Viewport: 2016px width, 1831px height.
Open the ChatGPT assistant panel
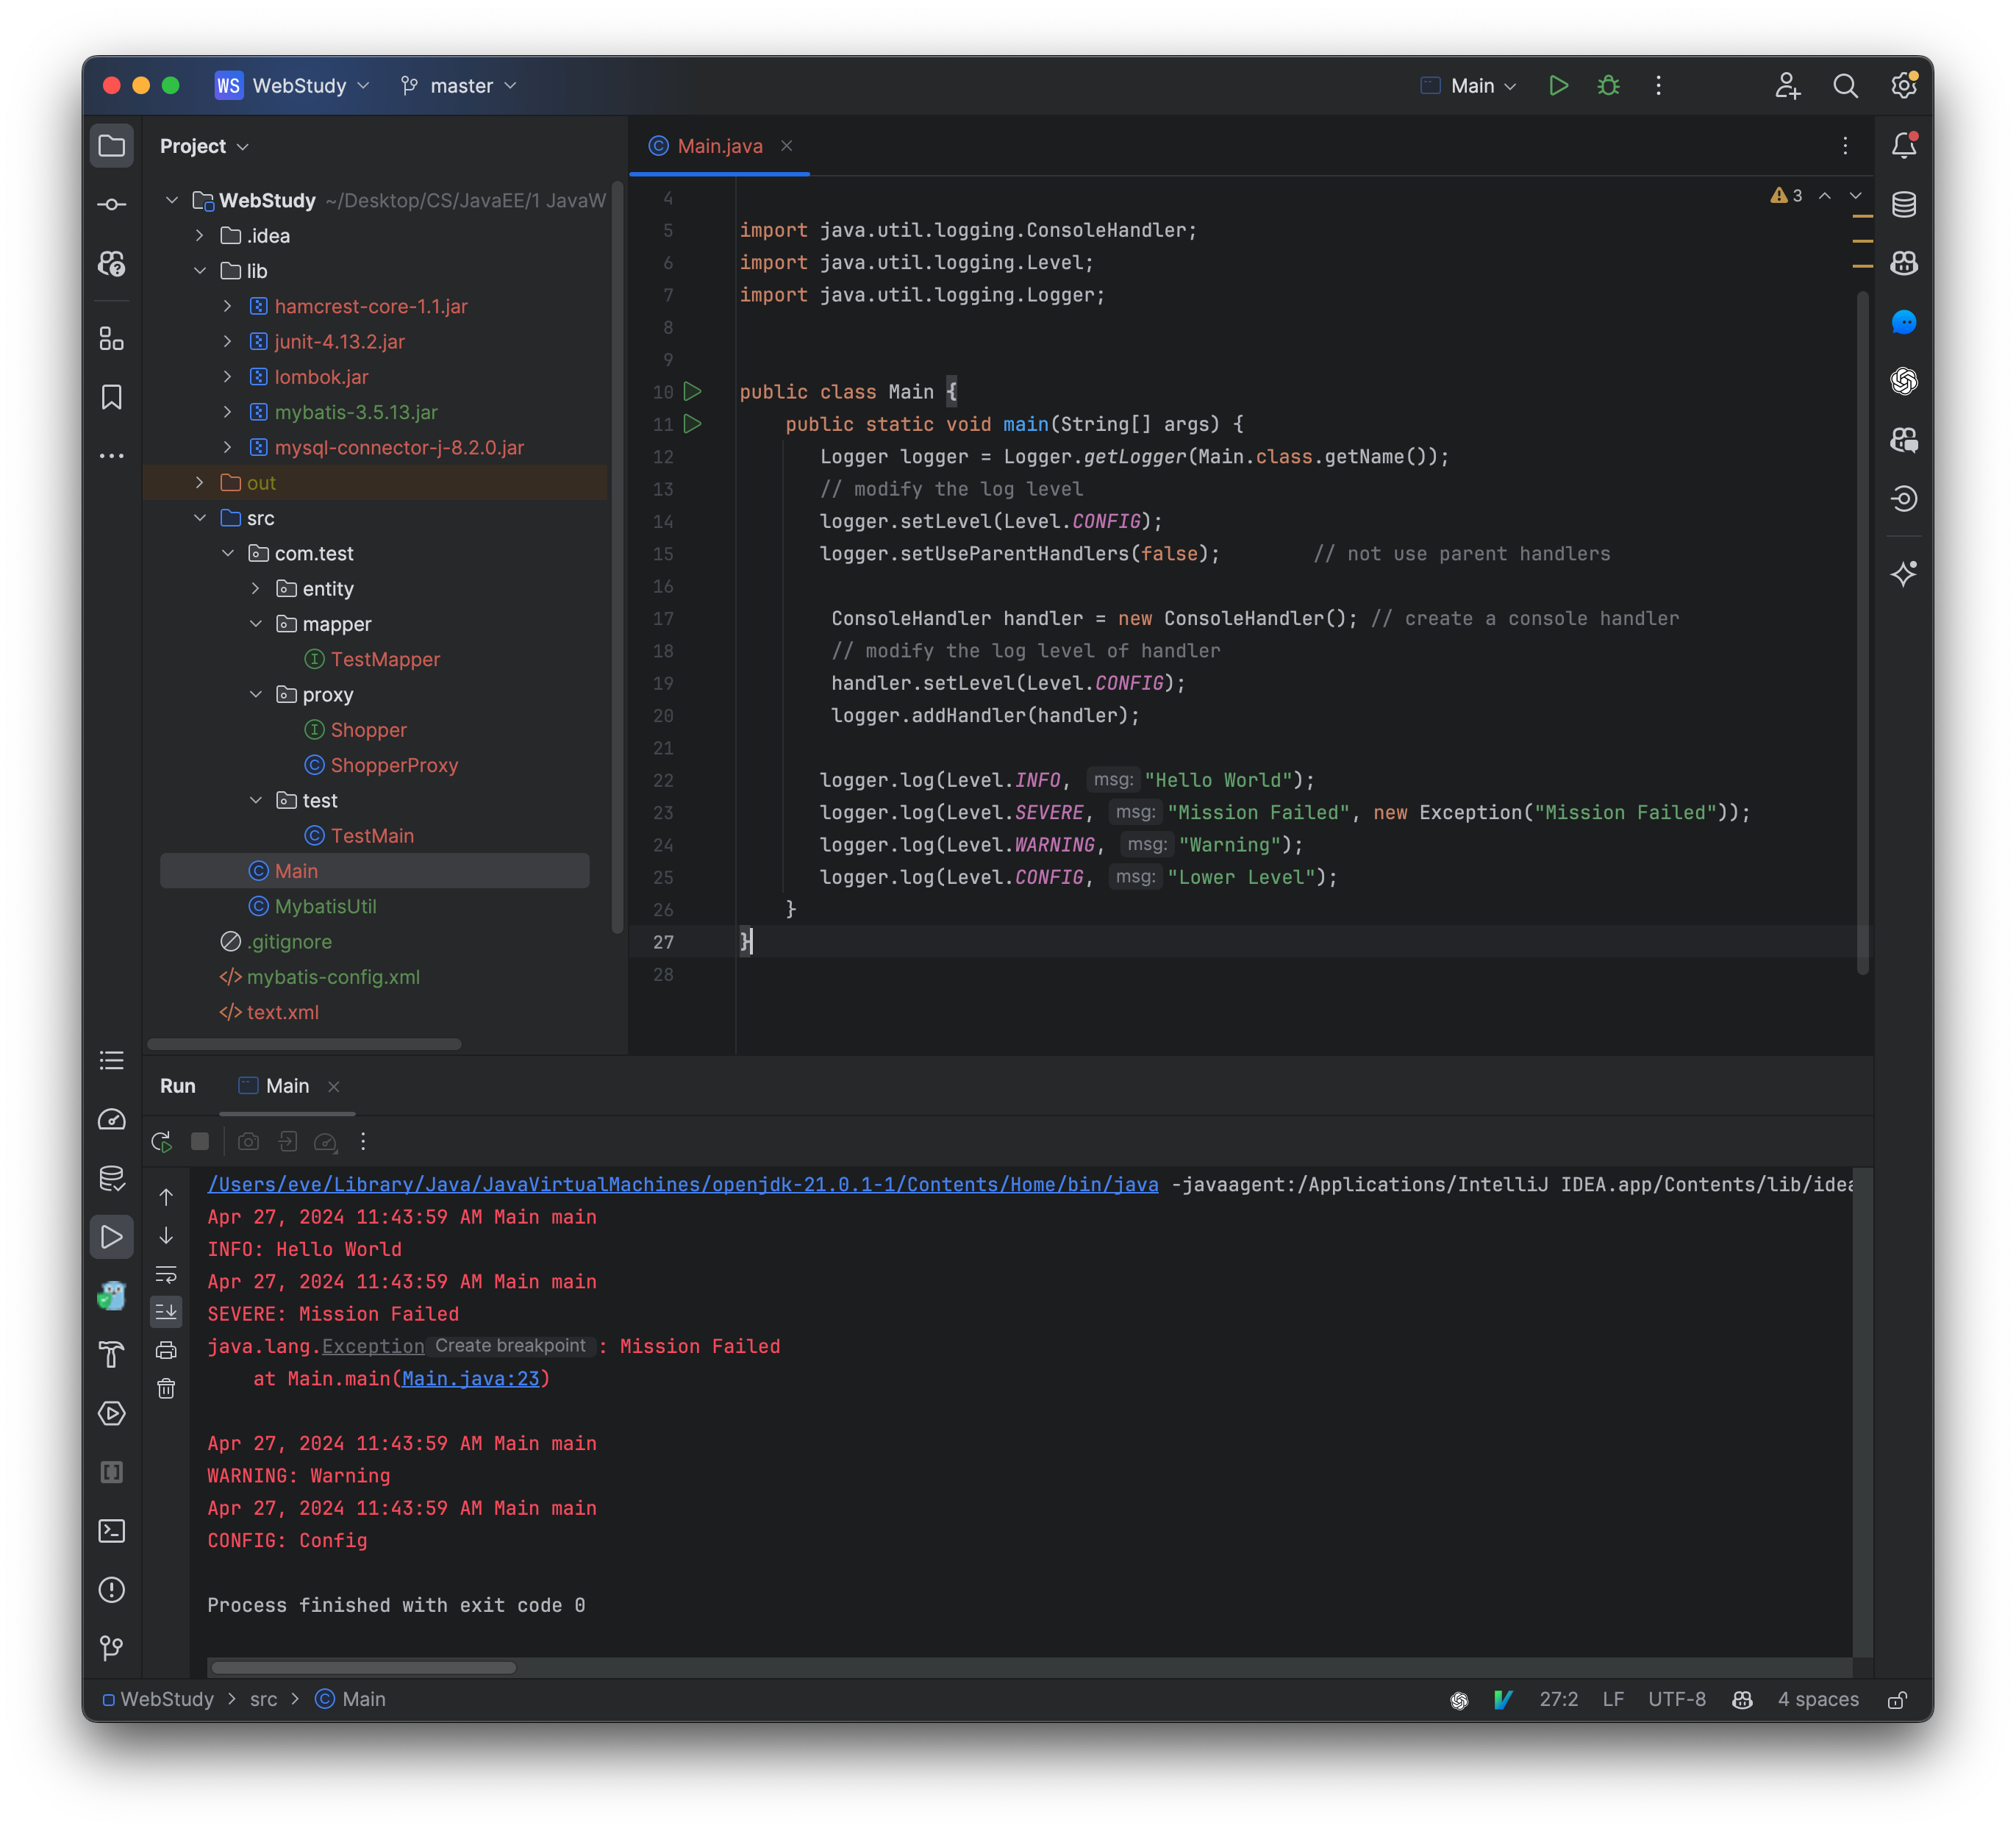point(1904,381)
